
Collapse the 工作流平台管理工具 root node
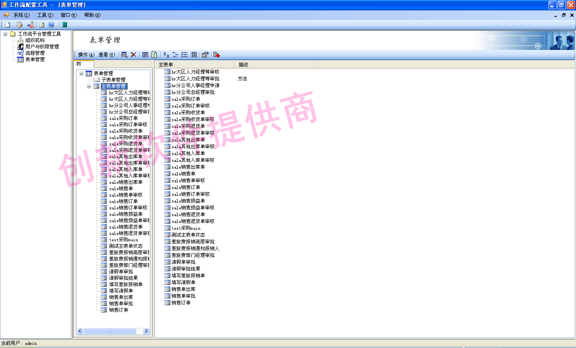click(5, 34)
